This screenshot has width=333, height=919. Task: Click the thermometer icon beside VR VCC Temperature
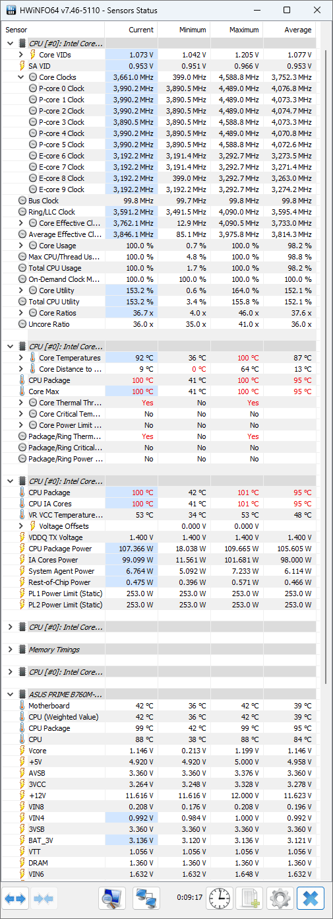[23, 515]
